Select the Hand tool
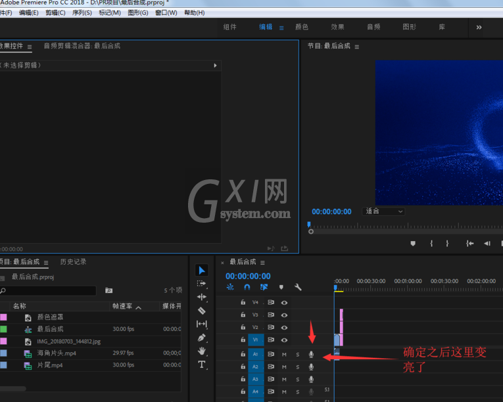Screen dimensions: 503x402 coord(201,351)
